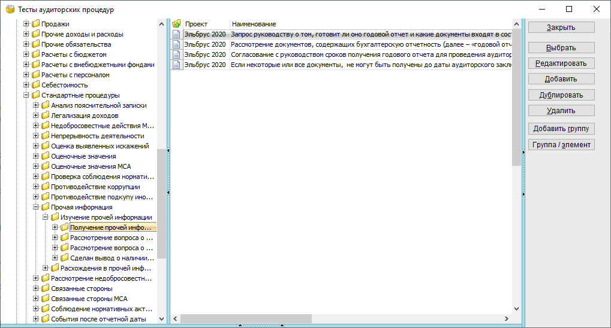611x328 pixels.
Task: Click the Группа / элемент button
Action: tap(561, 144)
